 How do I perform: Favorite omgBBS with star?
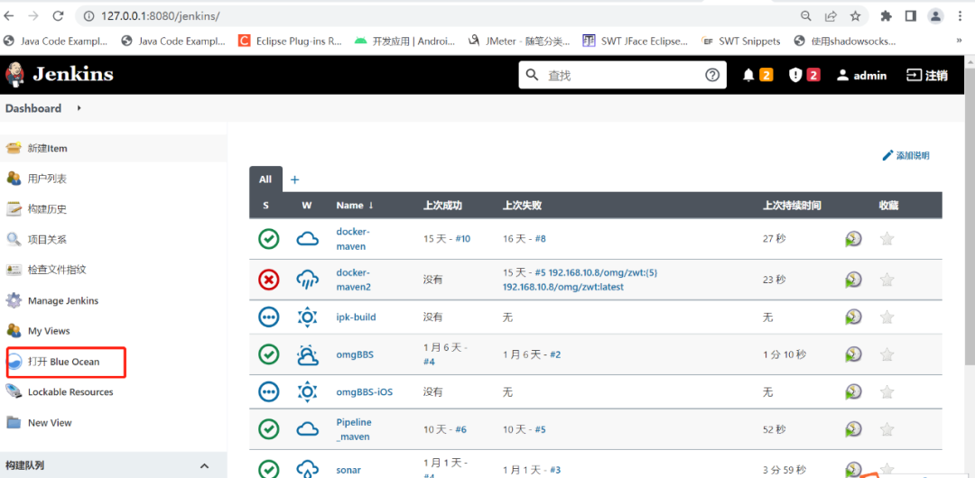pyautogui.click(x=887, y=354)
